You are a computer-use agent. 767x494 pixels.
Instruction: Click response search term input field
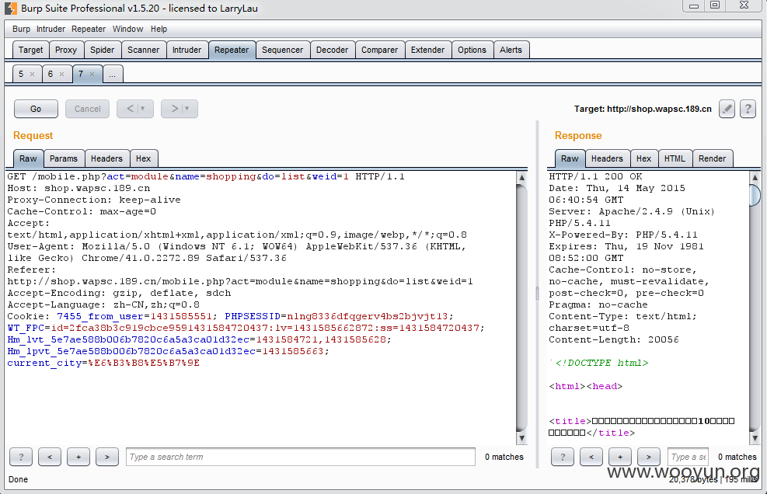coord(688,457)
